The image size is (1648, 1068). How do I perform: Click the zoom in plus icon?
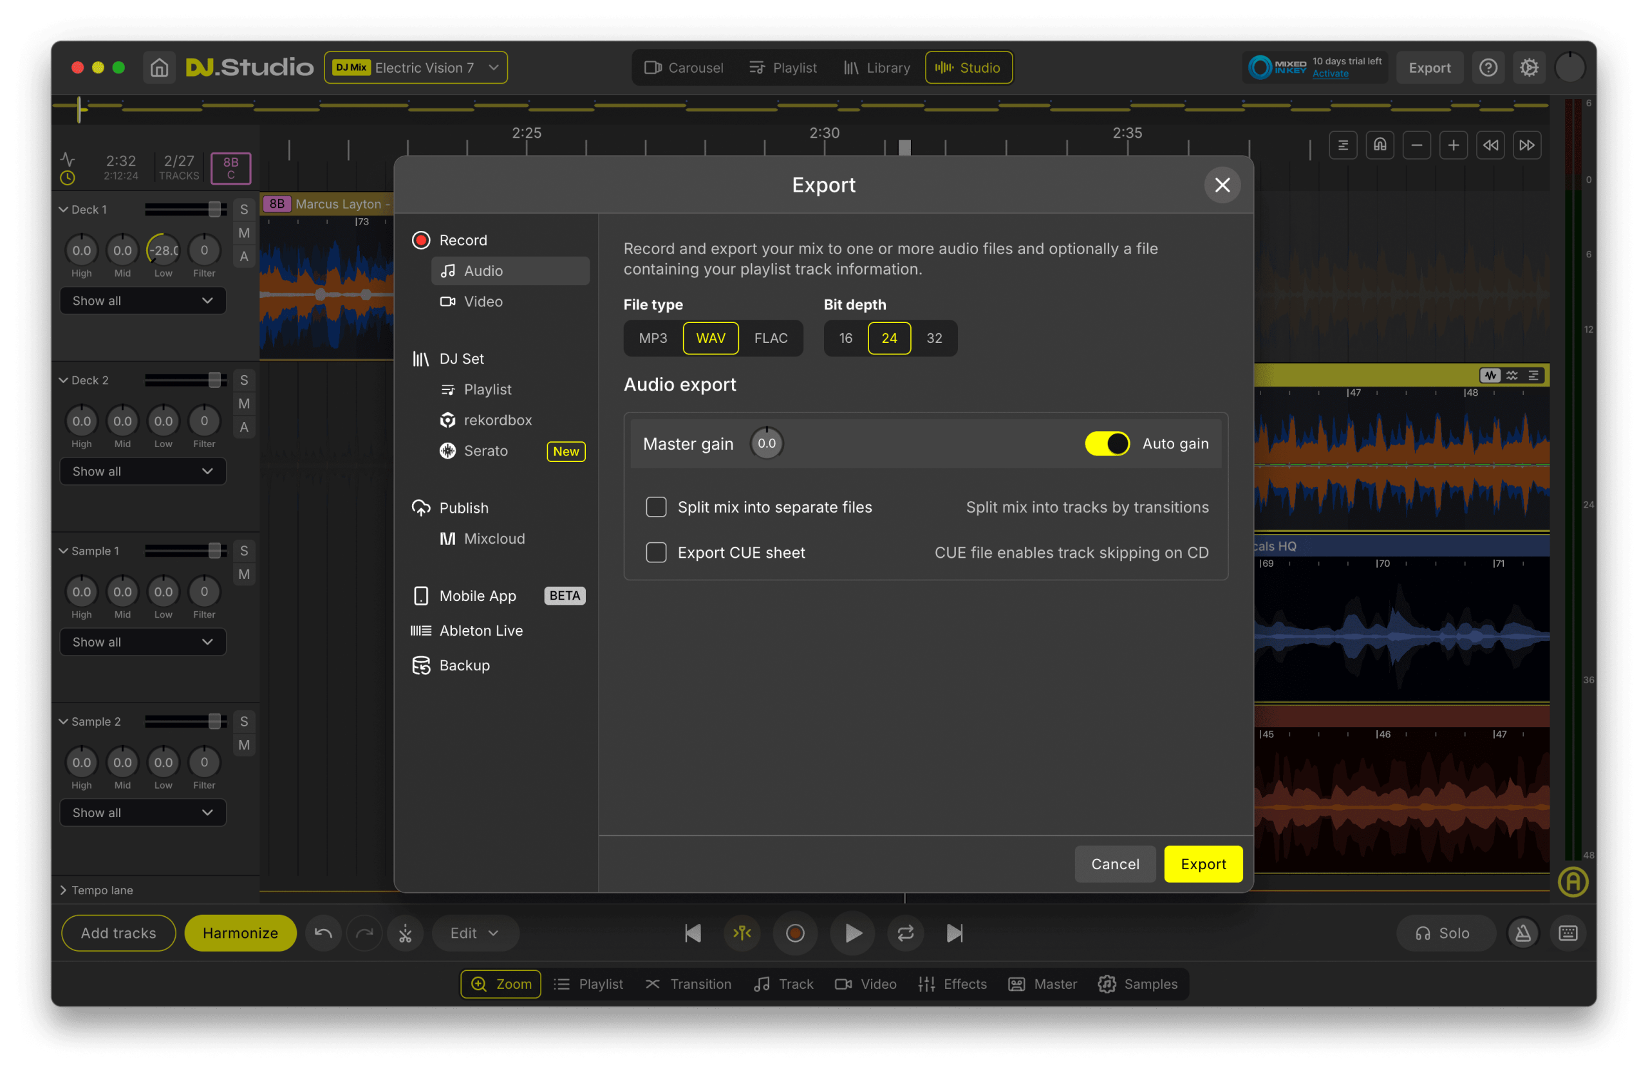tap(1454, 145)
